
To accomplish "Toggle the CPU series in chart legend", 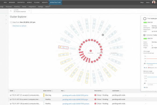I will (145, 68).
